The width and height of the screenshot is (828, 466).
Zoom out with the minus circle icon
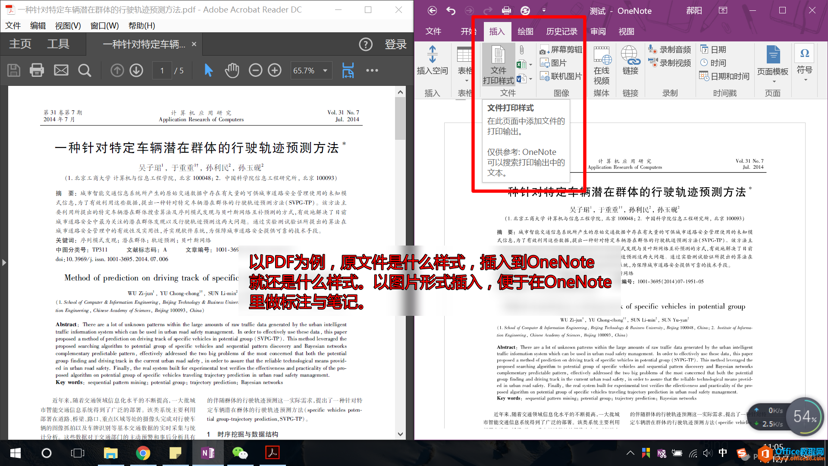(255, 70)
